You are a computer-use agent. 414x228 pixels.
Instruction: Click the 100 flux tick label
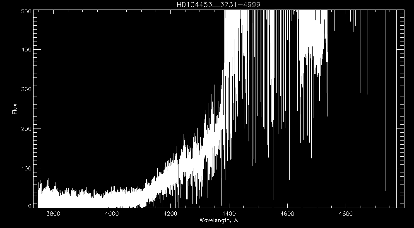click(x=26, y=168)
